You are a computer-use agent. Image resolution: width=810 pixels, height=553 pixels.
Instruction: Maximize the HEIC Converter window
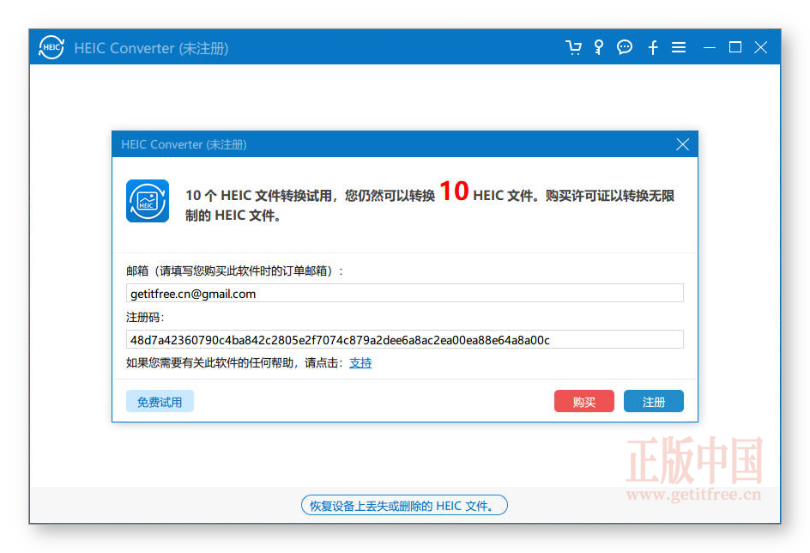[735, 47]
